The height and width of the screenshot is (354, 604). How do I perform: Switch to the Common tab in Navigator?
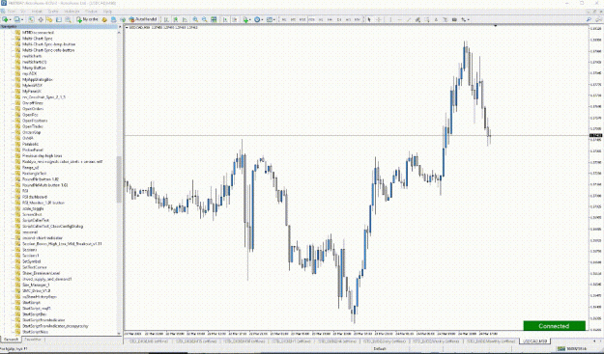(x=12, y=340)
